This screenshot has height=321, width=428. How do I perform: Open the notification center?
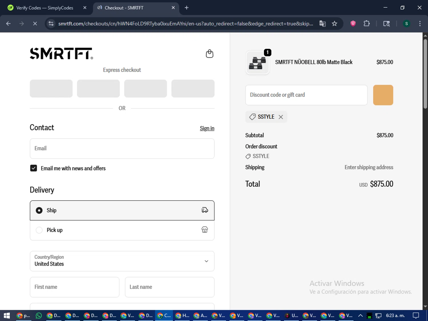(x=416, y=316)
